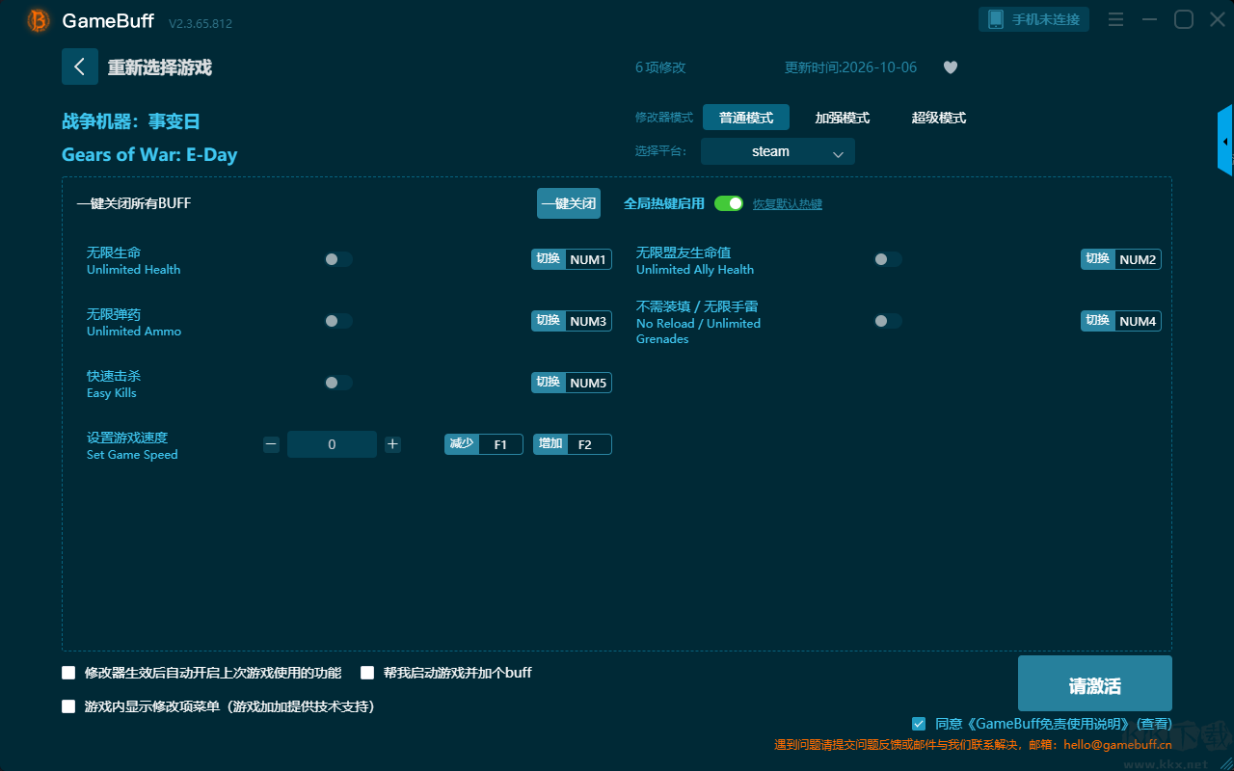This screenshot has height=771, width=1234.
Task: Open the hamburger menu icon
Action: 1115,19
